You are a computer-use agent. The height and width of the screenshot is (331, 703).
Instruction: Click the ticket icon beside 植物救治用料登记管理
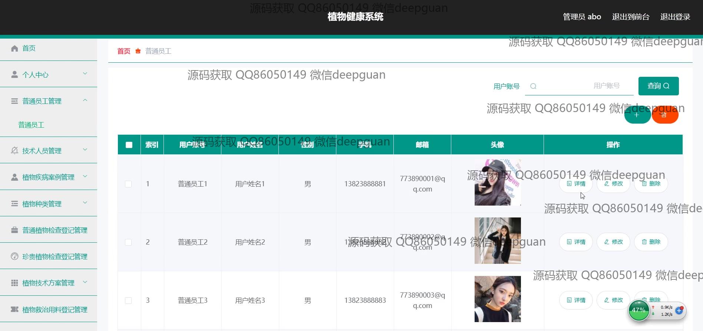coord(14,309)
